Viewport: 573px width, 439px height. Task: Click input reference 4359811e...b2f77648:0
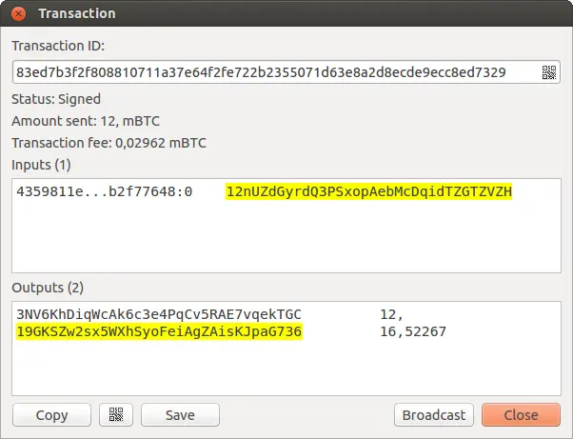pos(104,191)
